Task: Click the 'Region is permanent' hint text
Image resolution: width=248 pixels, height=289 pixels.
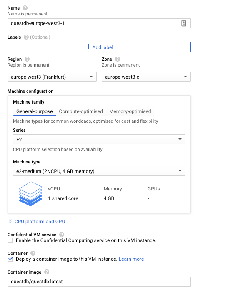Action: [28, 65]
